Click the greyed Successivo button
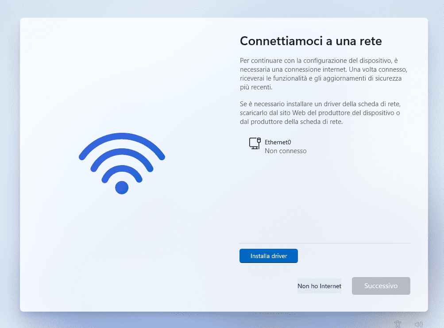 (381, 286)
